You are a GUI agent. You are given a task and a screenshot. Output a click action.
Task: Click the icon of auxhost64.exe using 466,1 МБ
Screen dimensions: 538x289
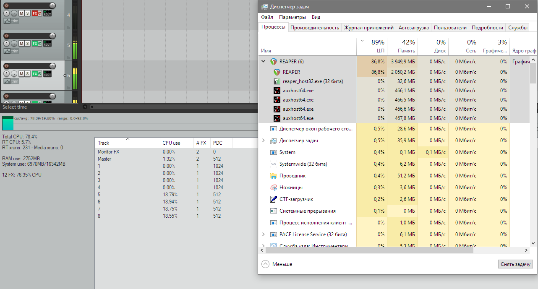(x=277, y=91)
